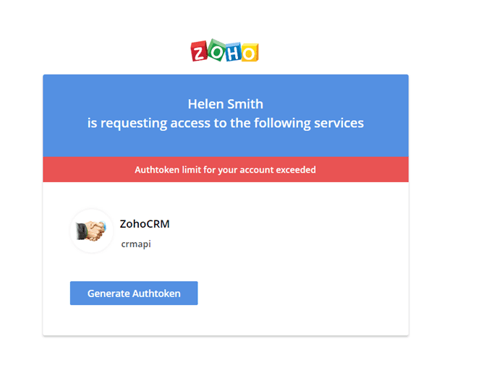Image resolution: width=502 pixels, height=365 pixels.
Task: Select the ZohoCRM service title
Action: tap(145, 224)
